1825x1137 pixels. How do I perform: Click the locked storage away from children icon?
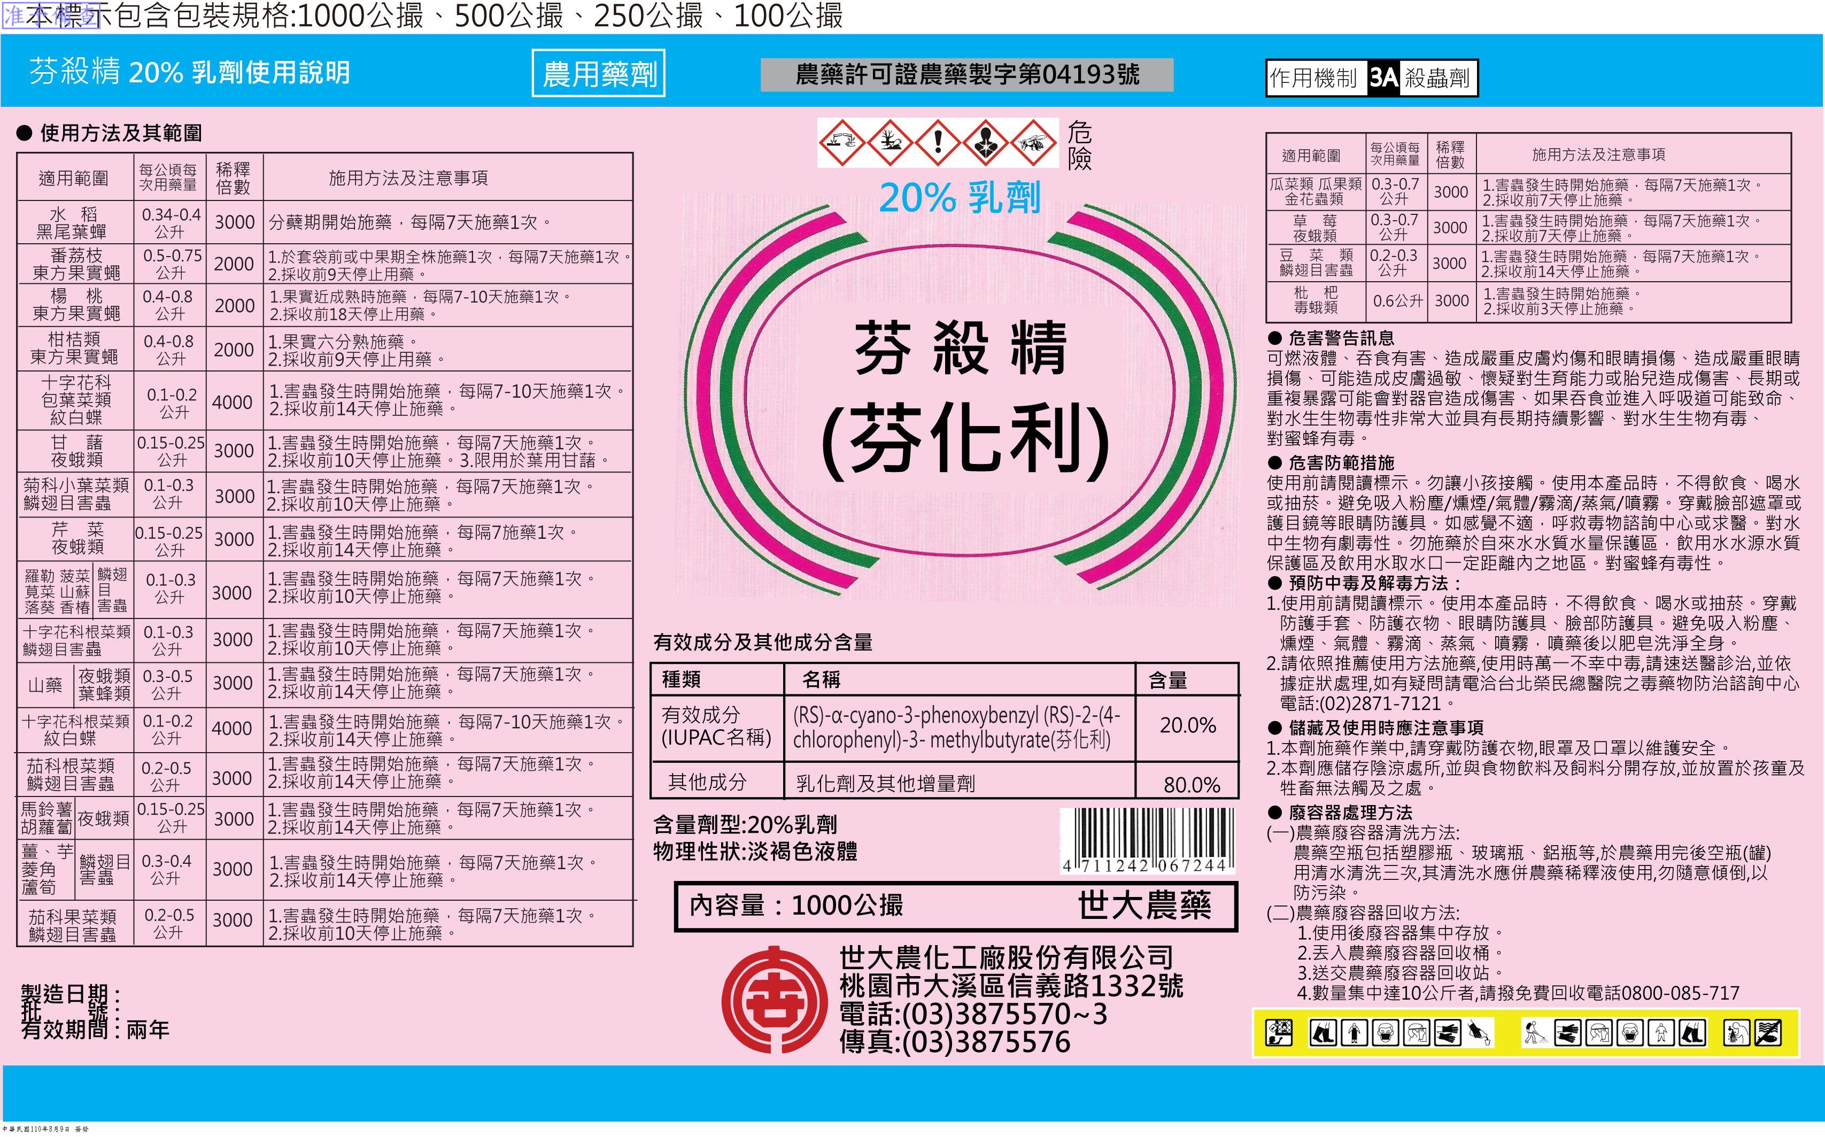1279,1032
